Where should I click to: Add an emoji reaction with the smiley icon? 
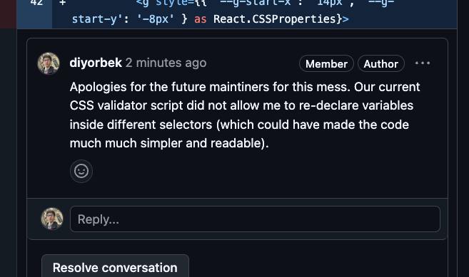81,171
